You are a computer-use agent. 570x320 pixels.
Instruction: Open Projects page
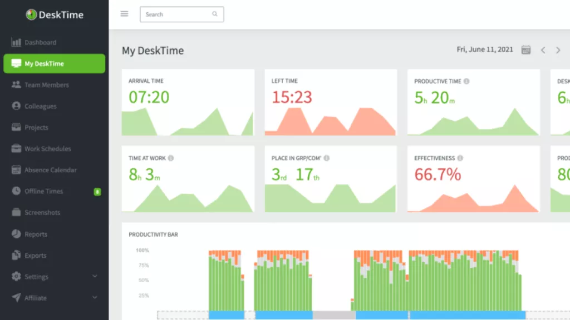36,127
